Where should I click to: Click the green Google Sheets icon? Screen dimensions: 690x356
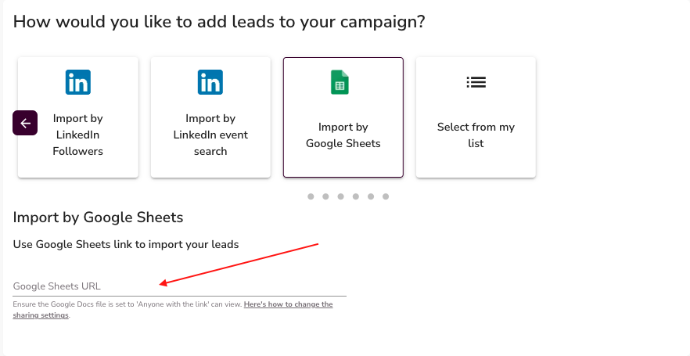(x=340, y=82)
